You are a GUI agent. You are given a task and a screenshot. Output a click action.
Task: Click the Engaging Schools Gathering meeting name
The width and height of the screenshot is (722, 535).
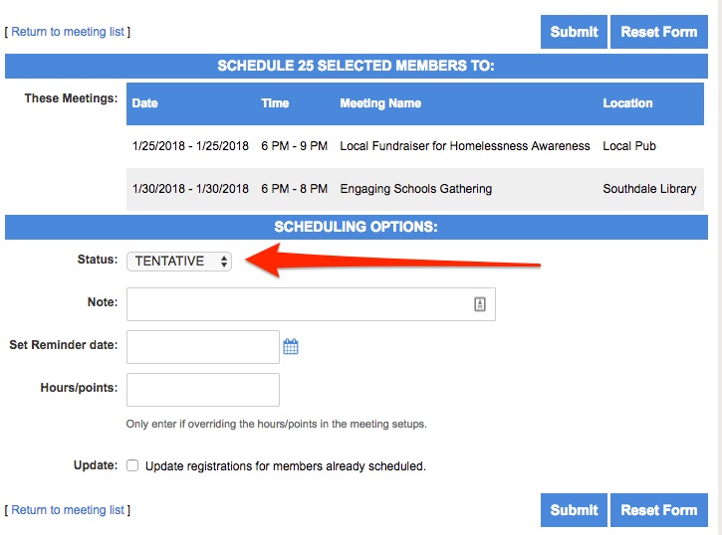416,189
